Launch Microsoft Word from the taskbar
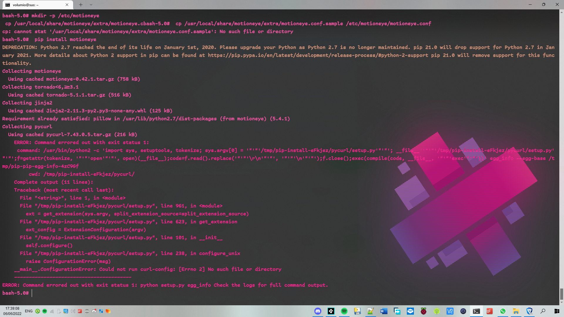This screenshot has height=317, width=564. [384, 311]
